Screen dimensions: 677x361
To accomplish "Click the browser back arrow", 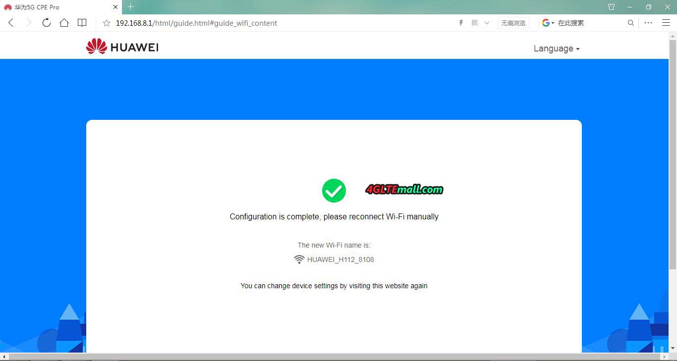I will (x=11, y=23).
